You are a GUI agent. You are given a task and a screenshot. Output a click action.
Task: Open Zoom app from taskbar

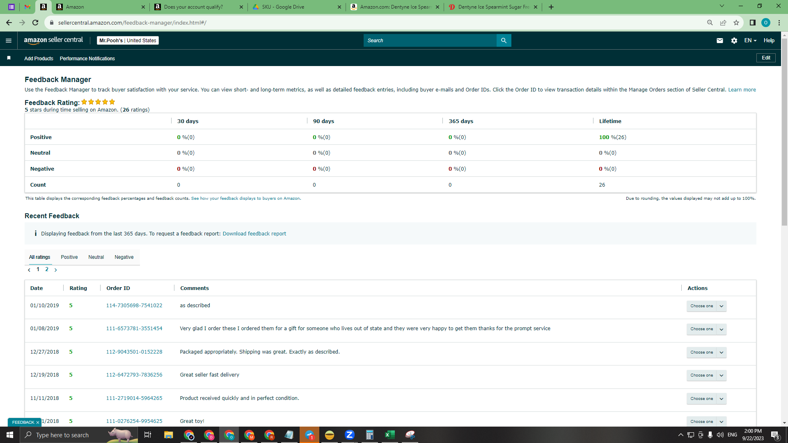pyautogui.click(x=350, y=435)
